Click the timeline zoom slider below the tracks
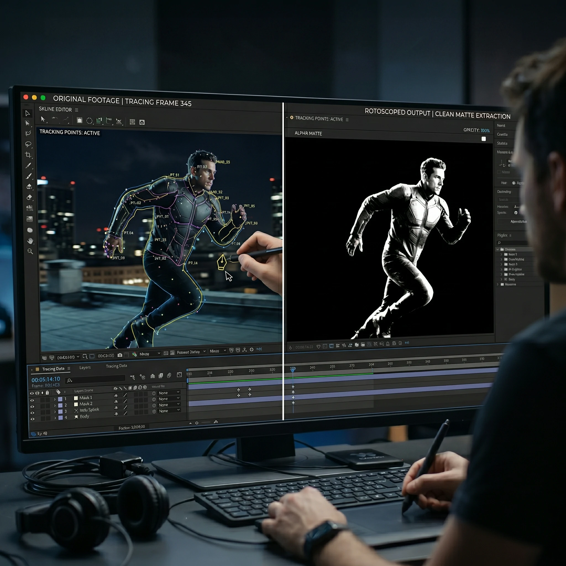This screenshot has width=566, height=566. pyautogui.click(x=205, y=423)
